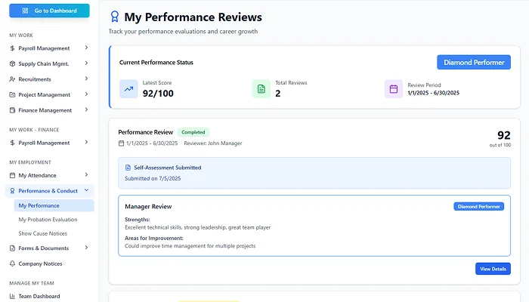Collapse the Performance & Conduct section
The width and height of the screenshot is (529, 302).
[87, 191]
